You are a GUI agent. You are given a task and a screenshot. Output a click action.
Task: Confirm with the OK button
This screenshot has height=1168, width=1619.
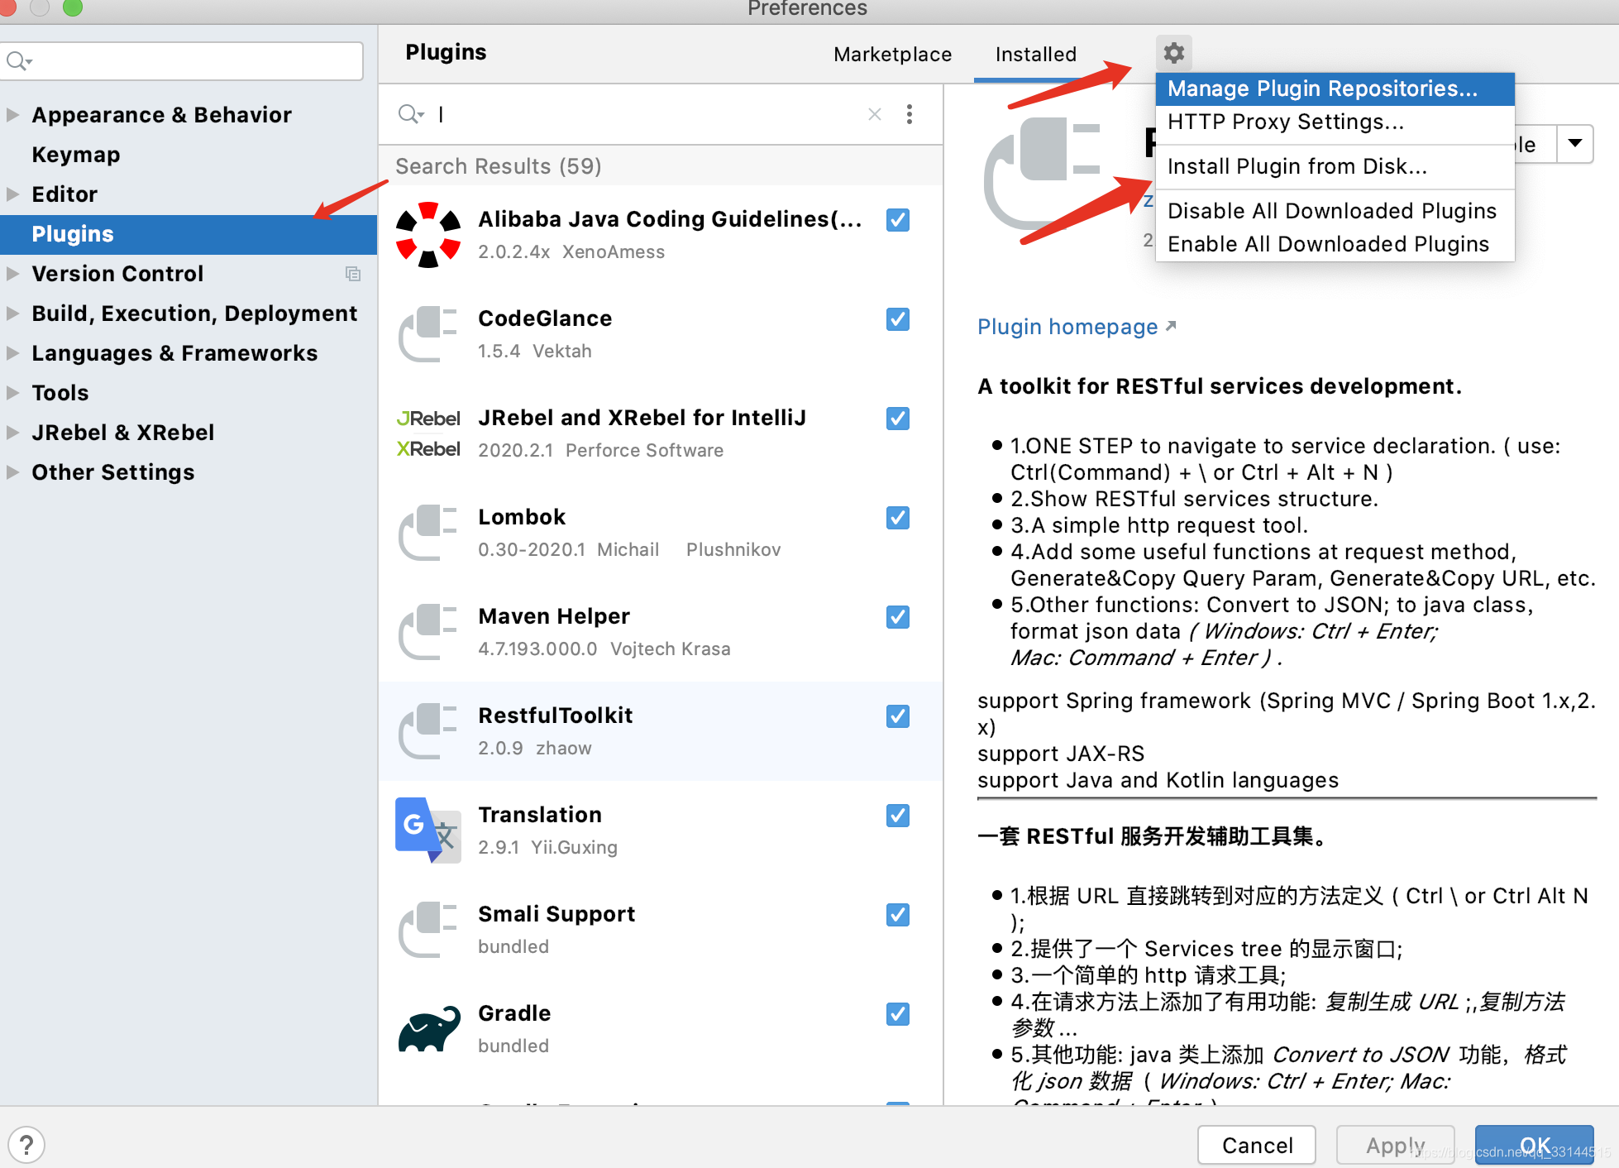[1535, 1145]
